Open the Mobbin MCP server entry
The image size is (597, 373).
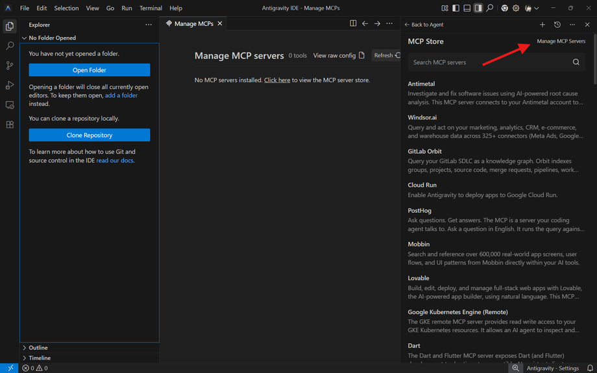pos(496,254)
